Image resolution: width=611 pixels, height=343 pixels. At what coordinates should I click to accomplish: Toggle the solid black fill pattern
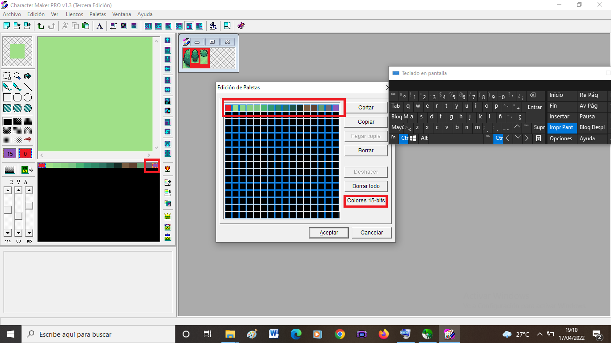coord(7,121)
